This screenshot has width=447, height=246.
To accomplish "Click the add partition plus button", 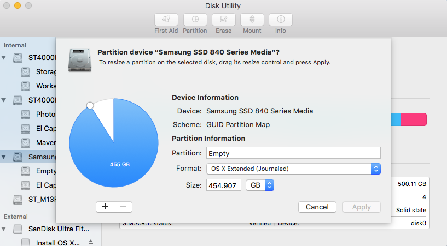I will click(x=105, y=207).
